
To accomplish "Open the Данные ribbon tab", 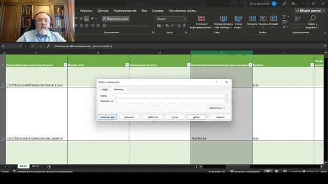I will pyautogui.click(x=103, y=11).
